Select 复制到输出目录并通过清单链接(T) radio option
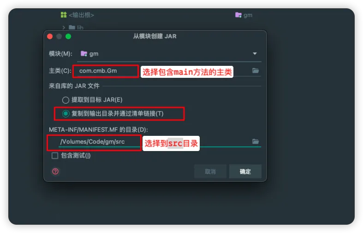This screenshot has height=233, width=363. [65, 113]
